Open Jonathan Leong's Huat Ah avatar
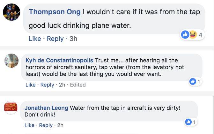 click(x=11, y=108)
